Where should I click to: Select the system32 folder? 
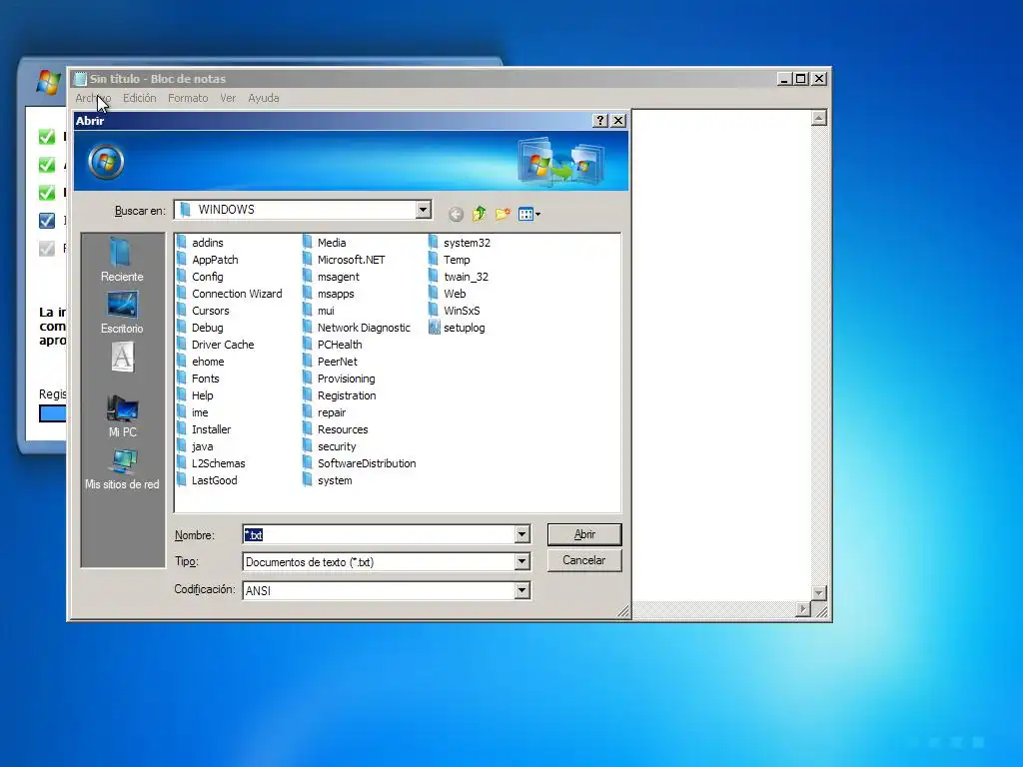pos(460,243)
